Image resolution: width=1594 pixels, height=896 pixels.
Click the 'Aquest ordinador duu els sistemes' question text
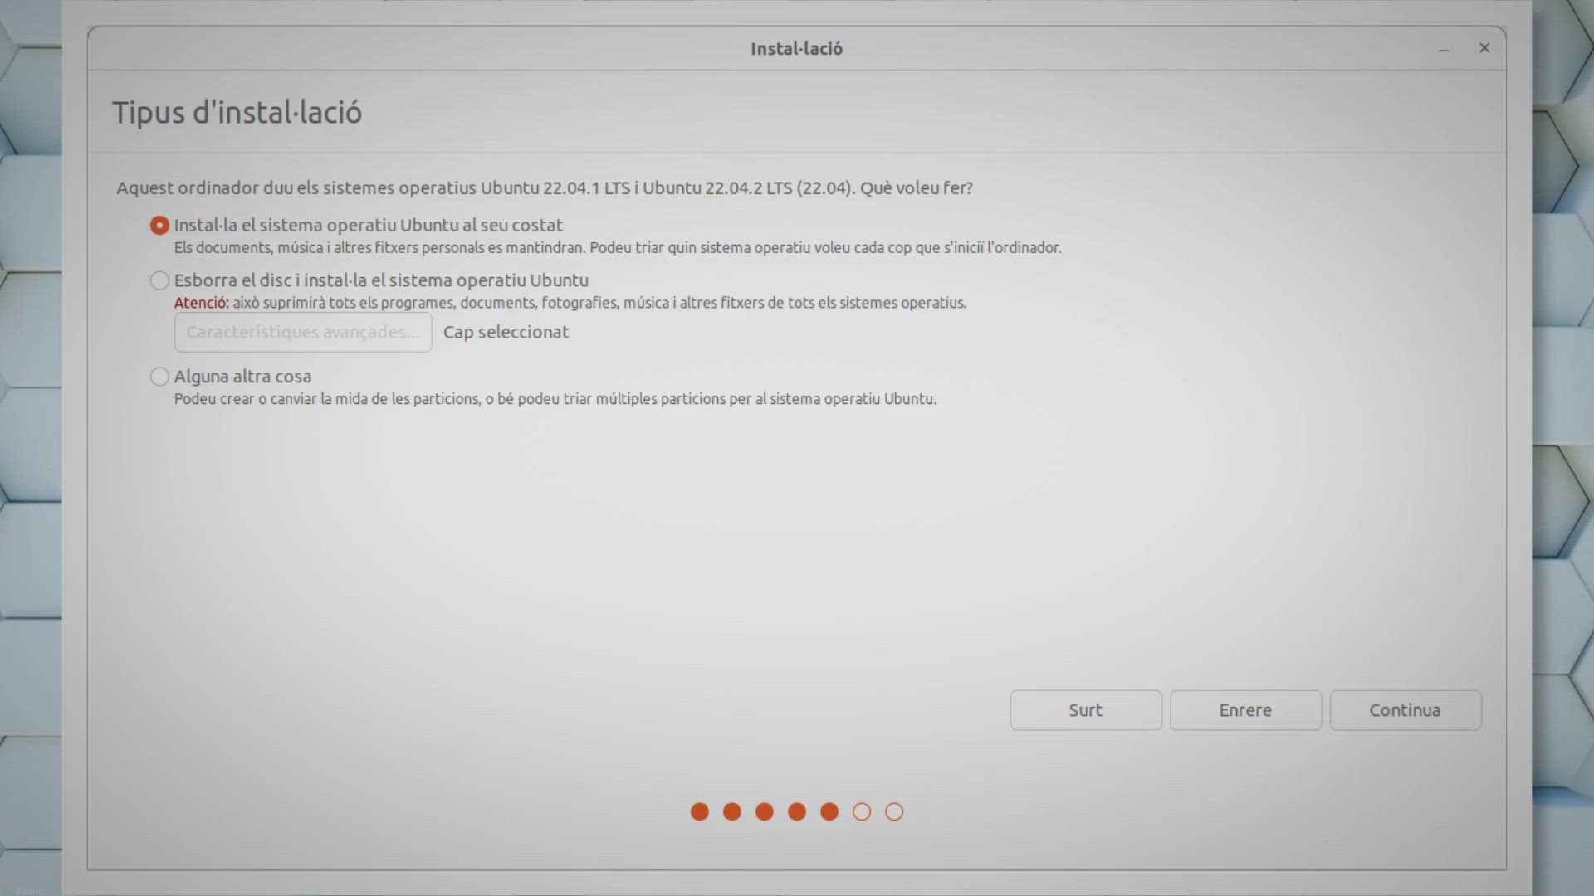pyautogui.click(x=544, y=188)
